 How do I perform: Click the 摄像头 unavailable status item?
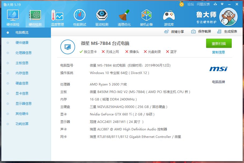click(132, 52)
